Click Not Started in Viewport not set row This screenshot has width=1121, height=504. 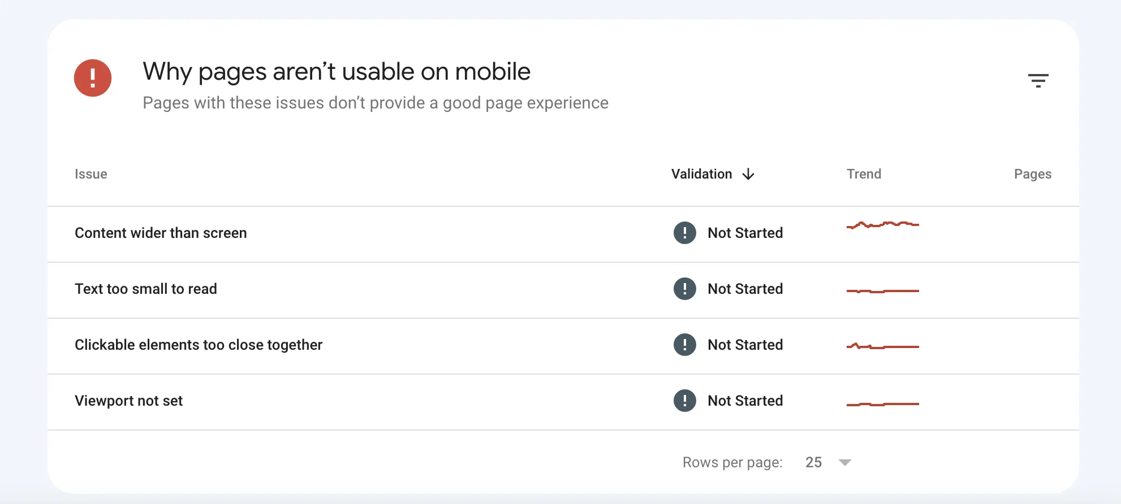tap(745, 401)
